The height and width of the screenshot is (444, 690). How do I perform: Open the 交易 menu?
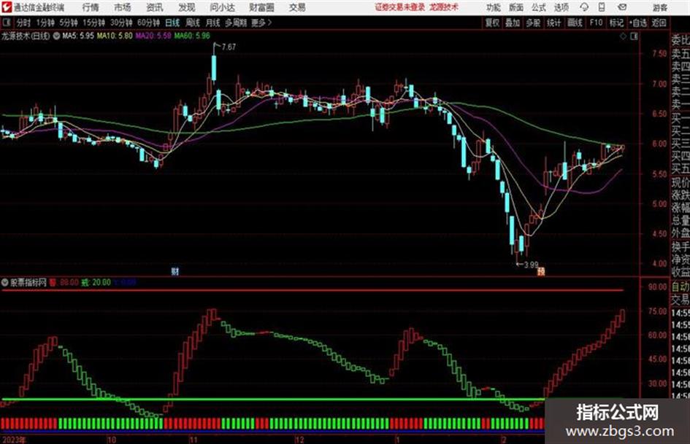[x=297, y=7]
